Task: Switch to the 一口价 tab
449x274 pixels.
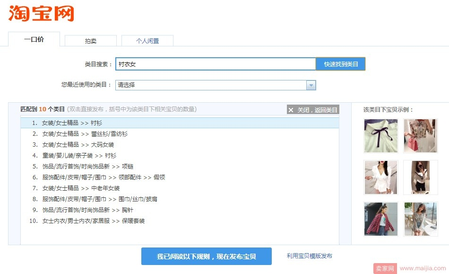Action: coord(34,39)
